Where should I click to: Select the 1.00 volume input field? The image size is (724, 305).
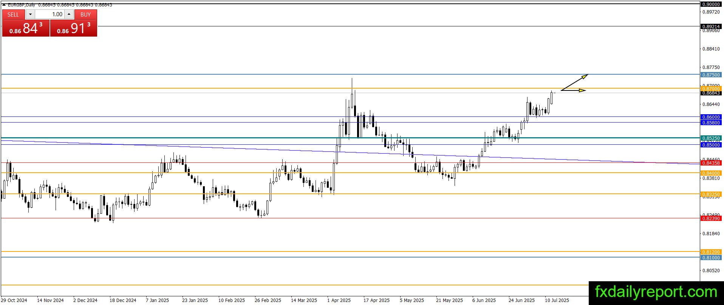tap(50, 14)
